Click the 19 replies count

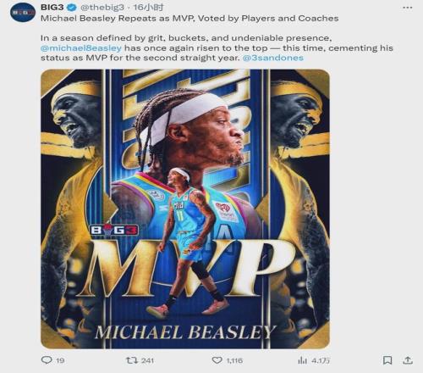point(60,360)
